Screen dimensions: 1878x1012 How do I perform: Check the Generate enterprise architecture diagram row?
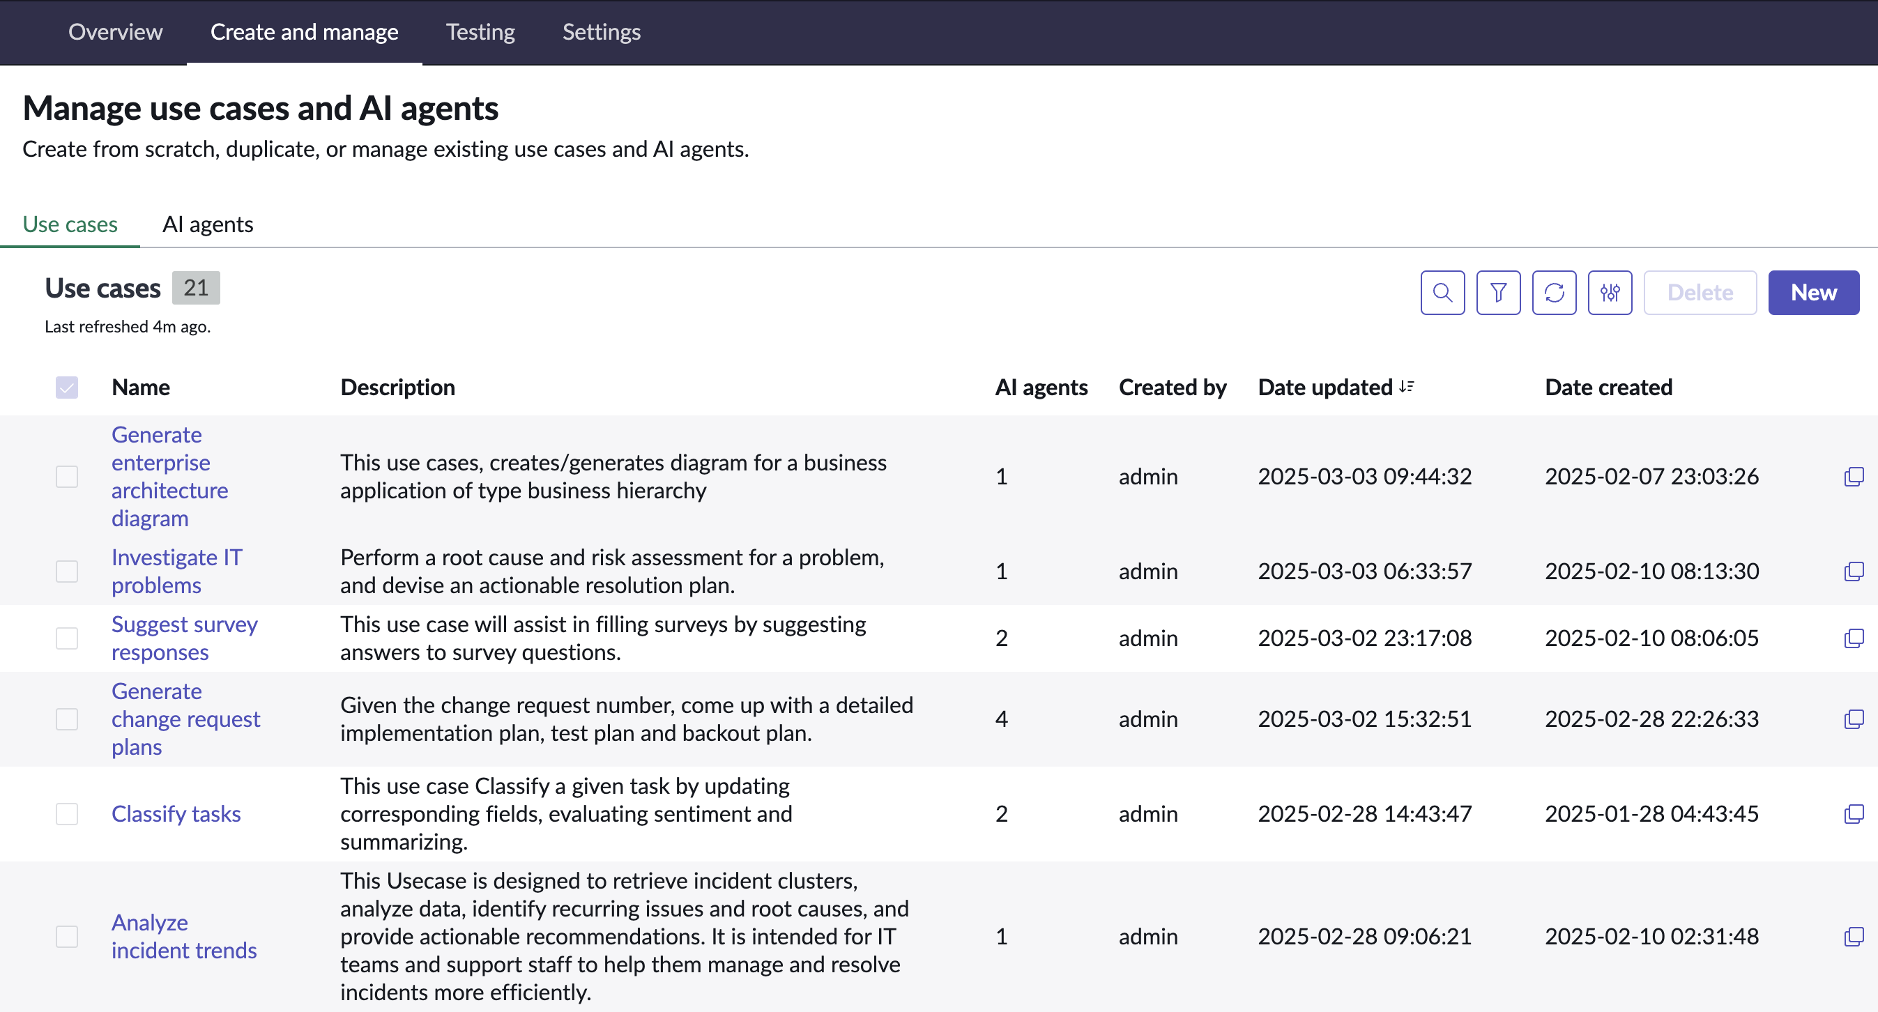(66, 476)
